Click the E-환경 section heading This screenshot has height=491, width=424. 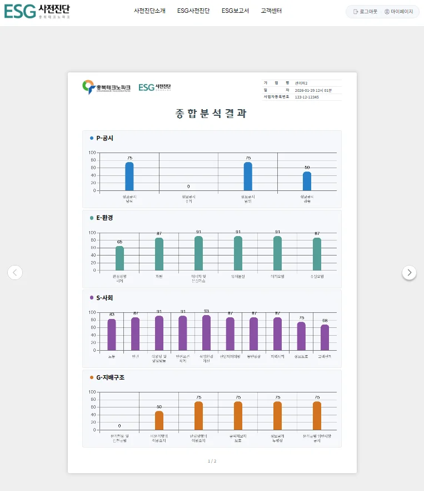(x=104, y=218)
